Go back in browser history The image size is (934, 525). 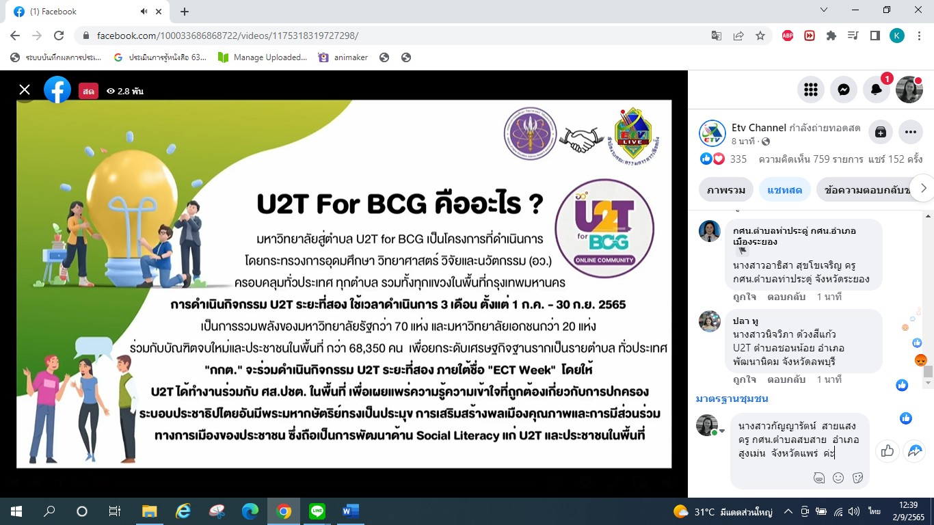pos(15,36)
